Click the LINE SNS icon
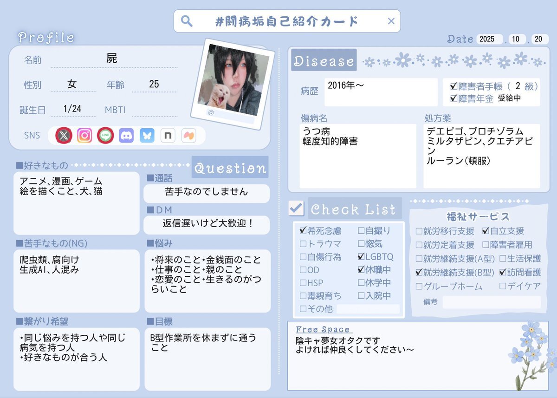557x398 pixels. click(x=105, y=136)
